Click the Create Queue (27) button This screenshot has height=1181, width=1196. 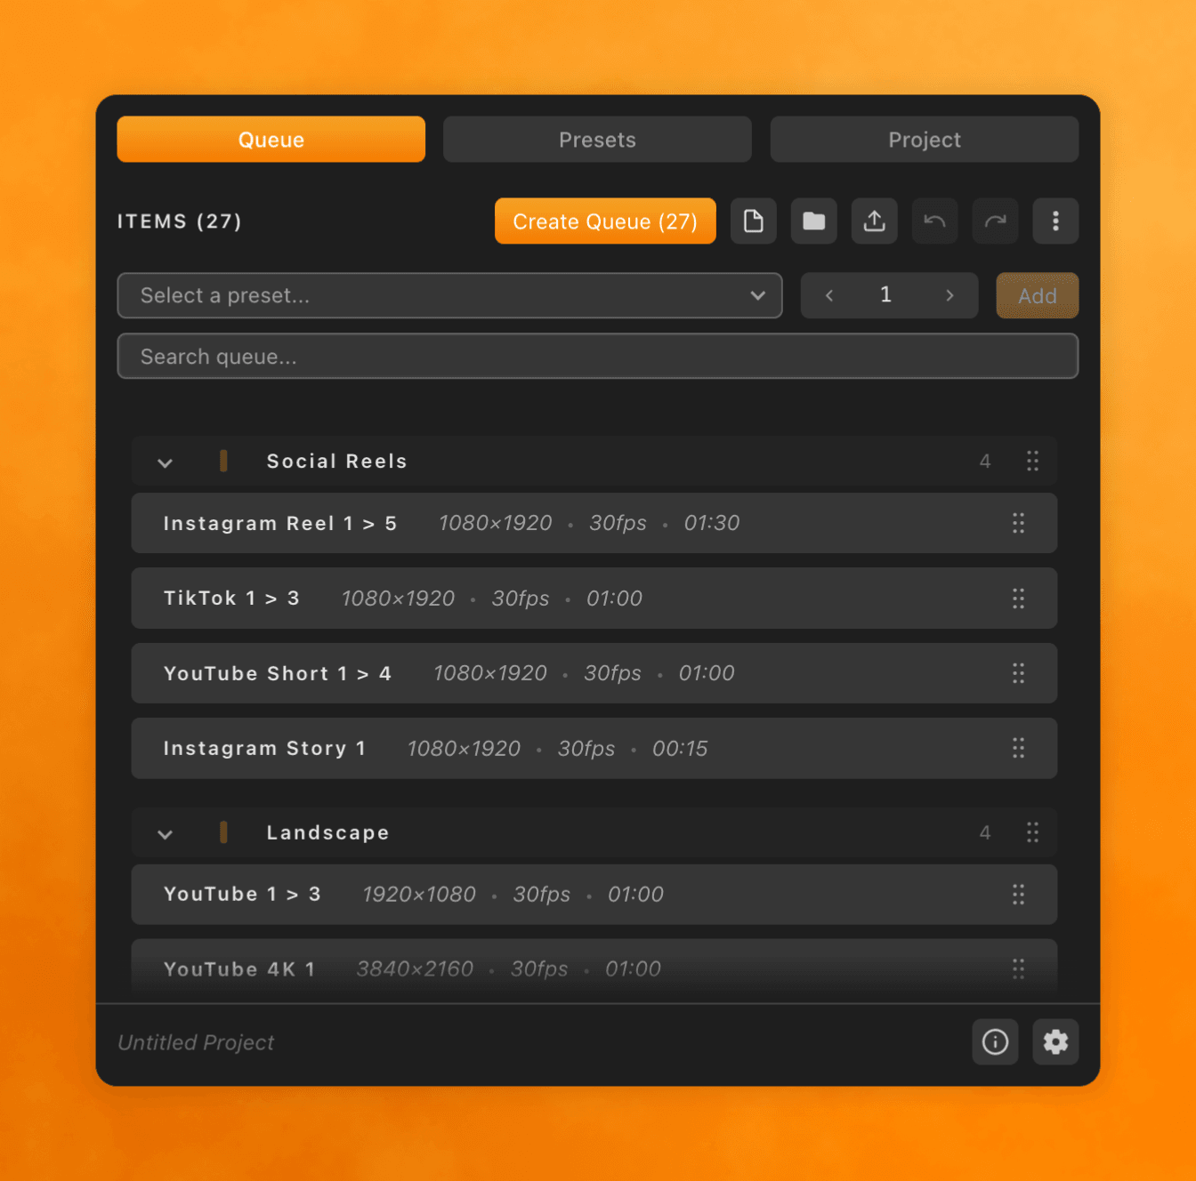click(x=605, y=221)
